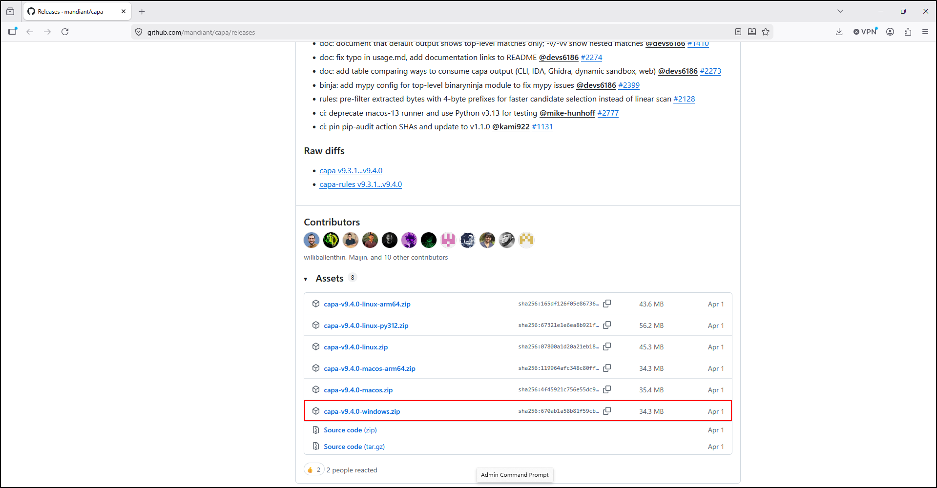Download capa-v9.4.0-macos-arm64.zip

pos(370,368)
